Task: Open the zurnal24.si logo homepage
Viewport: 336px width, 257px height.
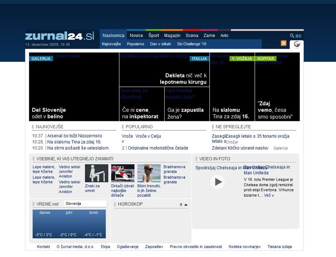Action: tap(60, 36)
